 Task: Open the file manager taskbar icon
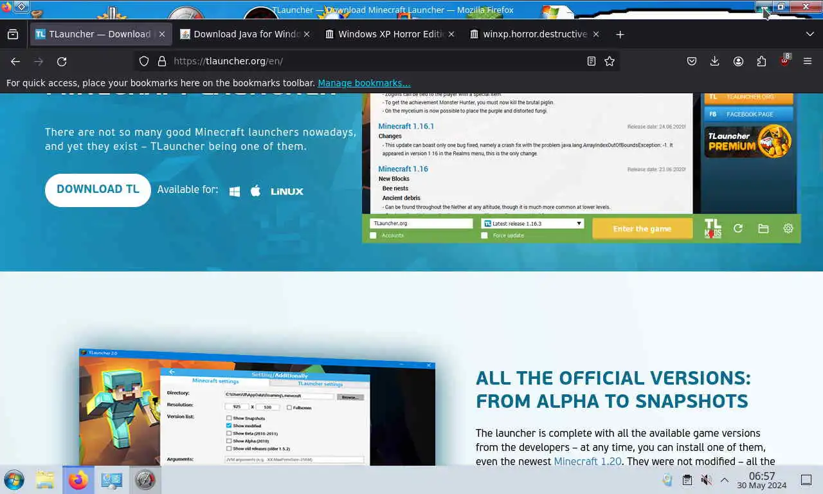[45, 480]
